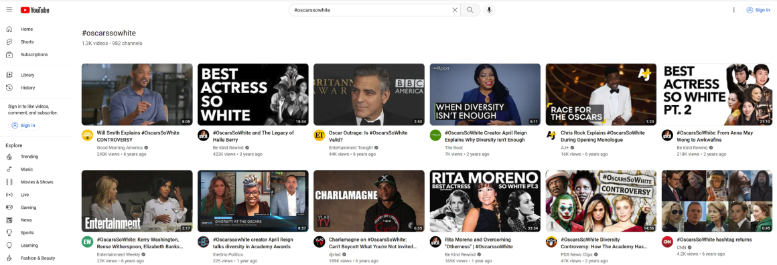Click theGrio Politics channel avatar

tap(203, 242)
